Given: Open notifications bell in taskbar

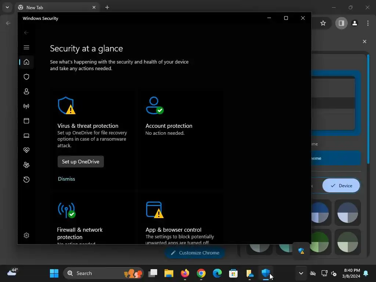Looking at the screenshot, I should [x=366, y=273].
